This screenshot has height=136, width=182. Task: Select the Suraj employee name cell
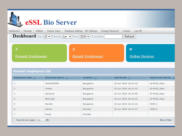tap(48, 114)
